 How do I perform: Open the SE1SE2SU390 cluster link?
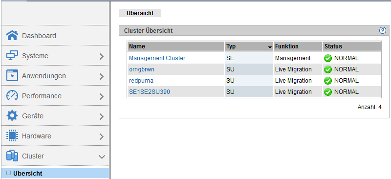click(150, 92)
